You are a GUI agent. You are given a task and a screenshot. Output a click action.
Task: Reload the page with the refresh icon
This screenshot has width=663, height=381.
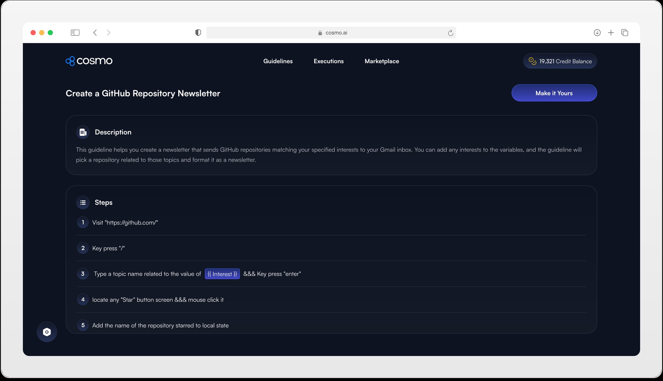point(450,33)
